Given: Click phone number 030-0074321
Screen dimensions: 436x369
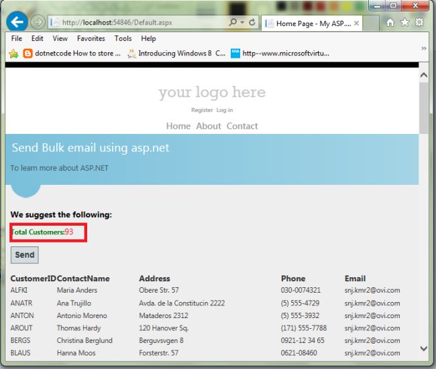Looking at the screenshot, I should click(301, 290).
